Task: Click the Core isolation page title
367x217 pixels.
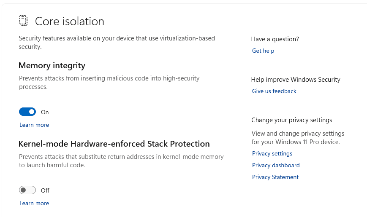Action: (x=70, y=21)
